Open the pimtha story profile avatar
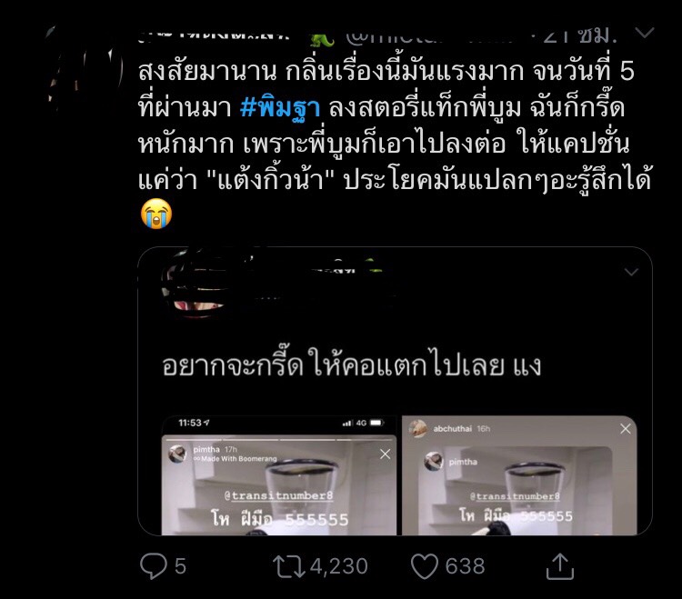Viewport: 682px width, 599px height. click(177, 454)
